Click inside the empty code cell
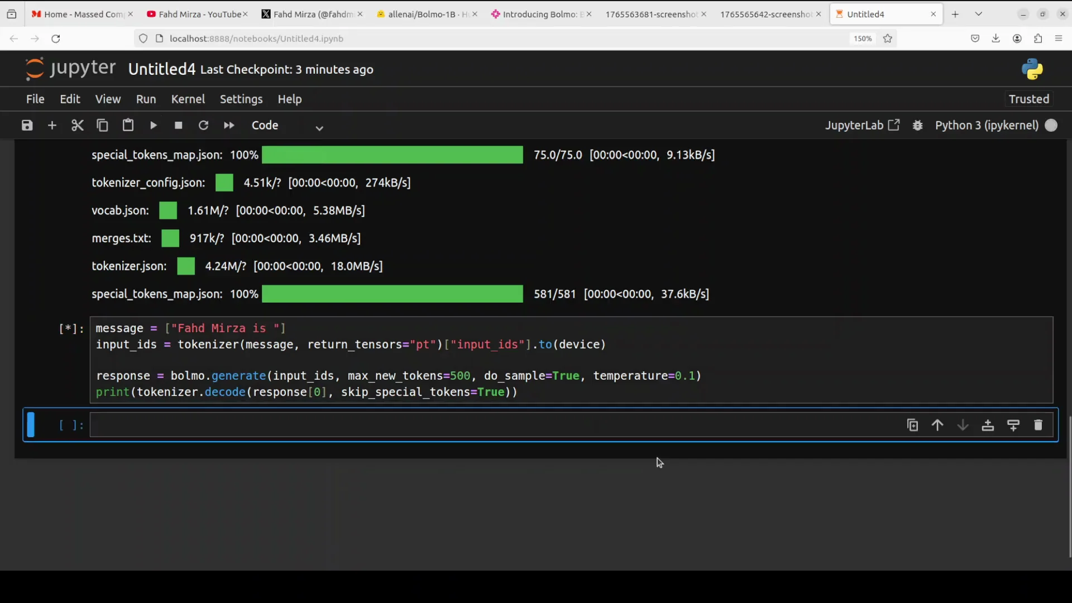 tap(391, 425)
